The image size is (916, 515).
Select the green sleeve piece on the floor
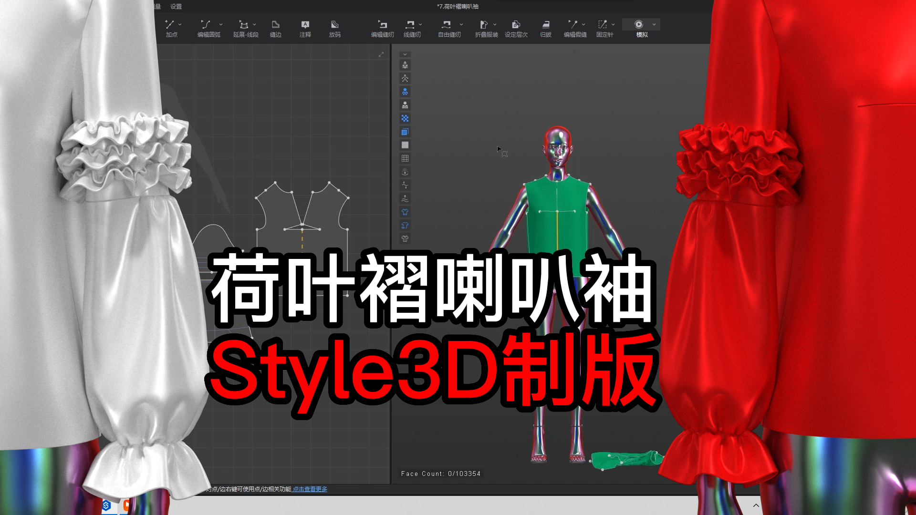coord(626,460)
